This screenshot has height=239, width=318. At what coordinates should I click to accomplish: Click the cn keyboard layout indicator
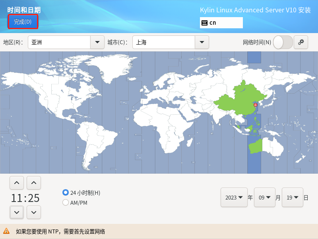(x=221, y=23)
